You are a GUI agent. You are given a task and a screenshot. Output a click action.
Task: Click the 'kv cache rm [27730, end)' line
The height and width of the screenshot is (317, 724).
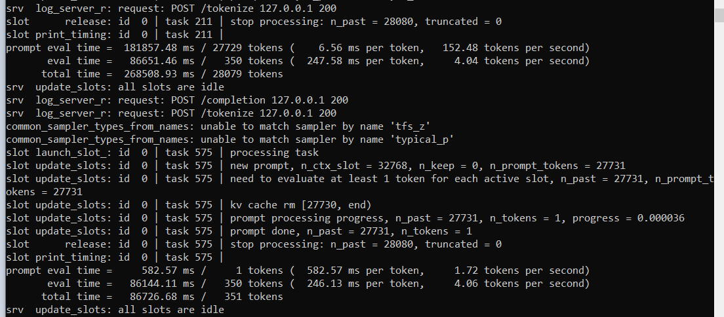tap(188, 205)
